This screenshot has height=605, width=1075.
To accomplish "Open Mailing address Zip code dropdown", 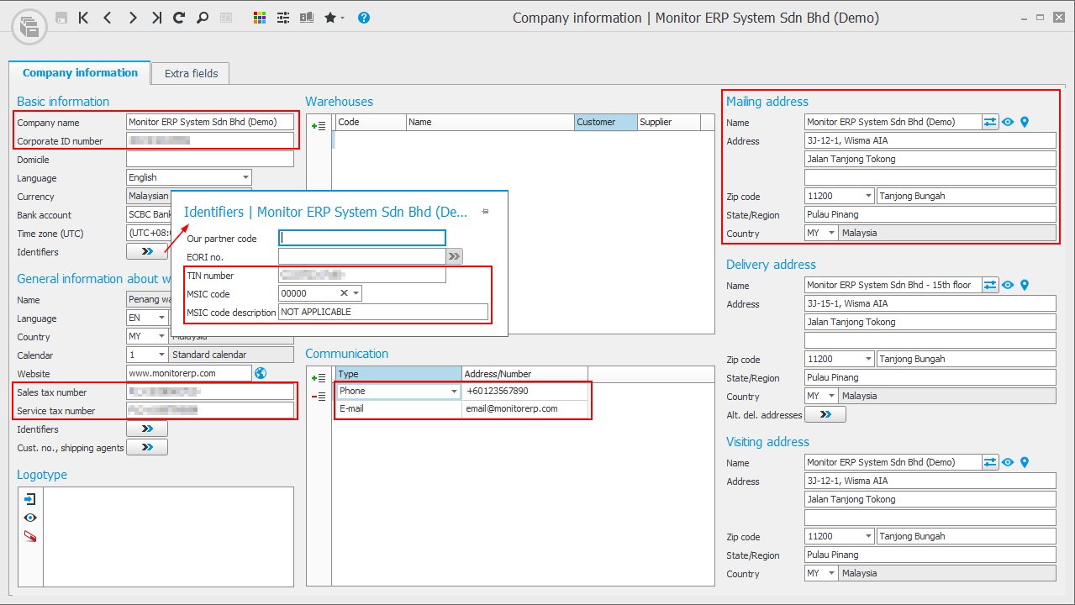I will [x=868, y=196].
